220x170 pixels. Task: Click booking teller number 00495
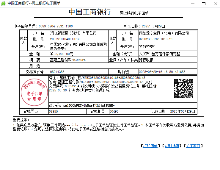114,111
